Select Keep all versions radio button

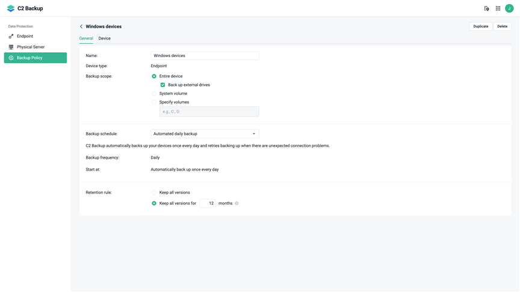pyautogui.click(x=154, y=192)
